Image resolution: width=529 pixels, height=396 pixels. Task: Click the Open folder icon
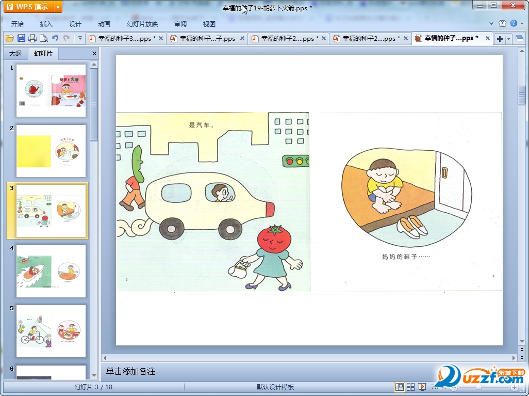tap(10, 38)
